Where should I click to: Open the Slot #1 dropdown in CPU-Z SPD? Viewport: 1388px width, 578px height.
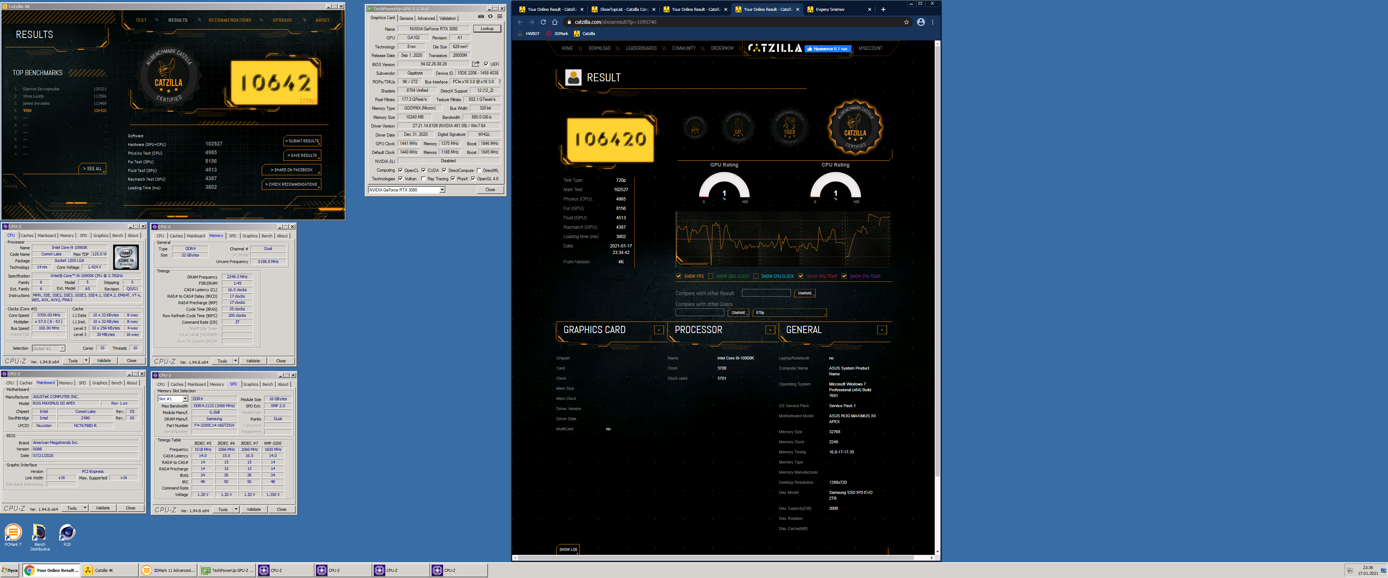point(172,399)
